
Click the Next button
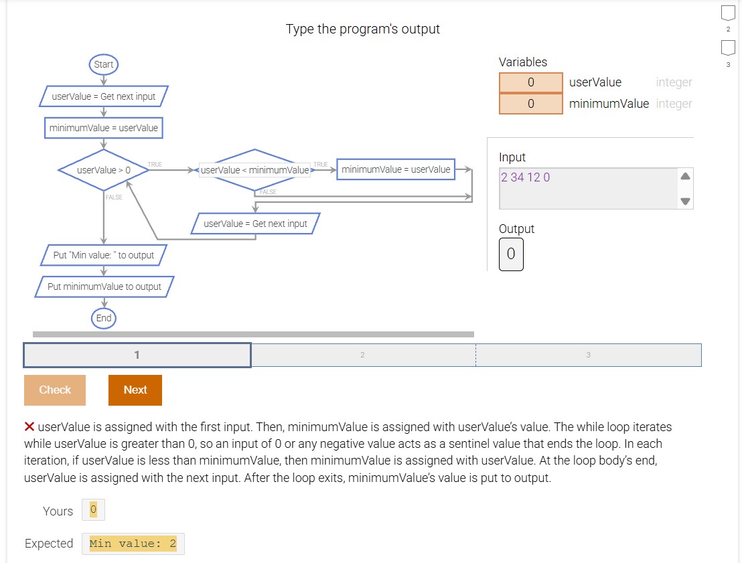point(135,390)
